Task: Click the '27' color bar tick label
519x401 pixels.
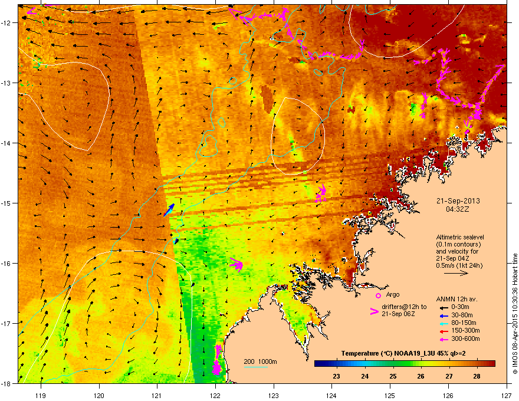Action: click(449, 376)
